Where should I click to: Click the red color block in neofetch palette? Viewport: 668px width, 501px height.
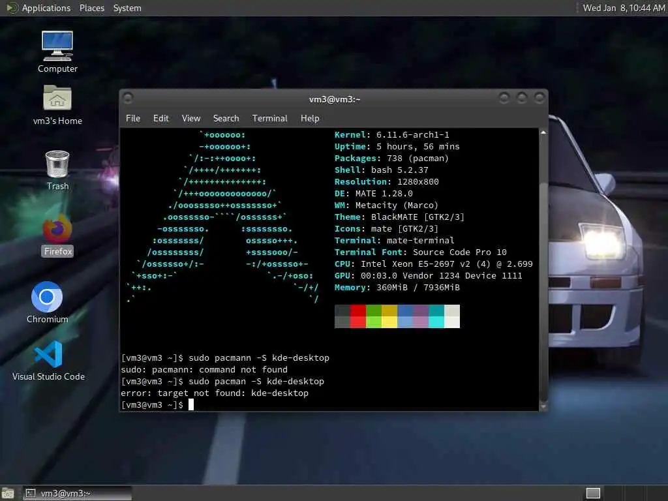(358, 316)
